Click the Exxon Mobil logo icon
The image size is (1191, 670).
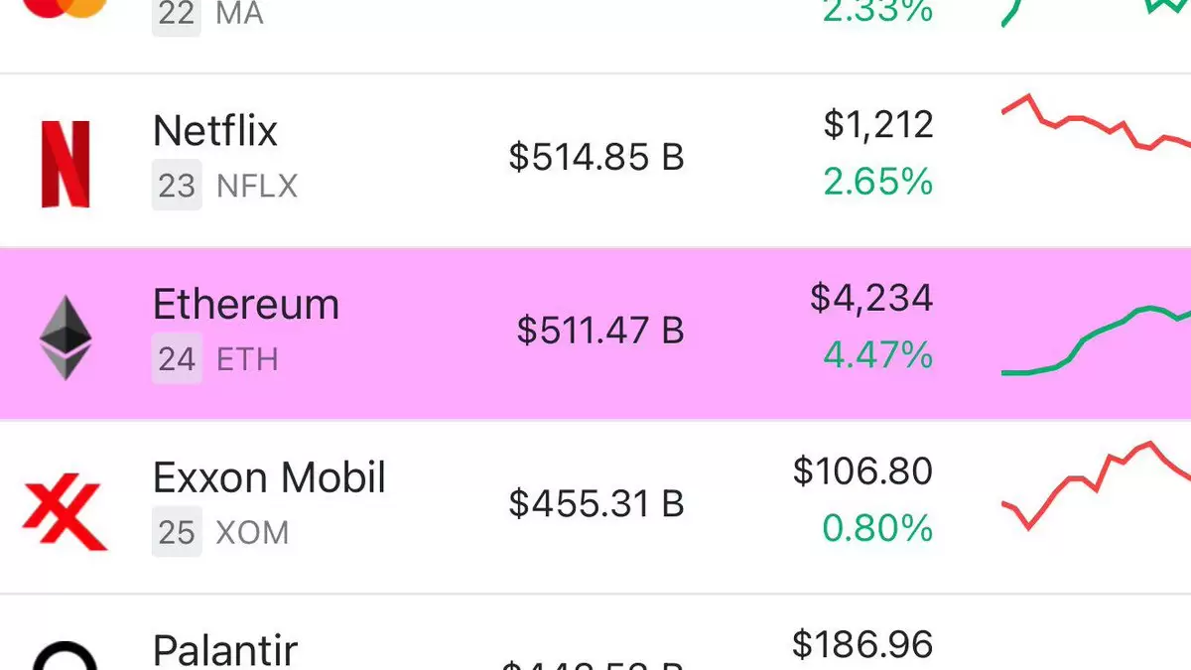pyautogui.click(x=66, y=511)
